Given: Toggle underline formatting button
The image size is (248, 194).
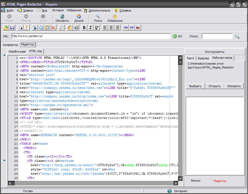Looking at the screenshot, I should (97, 28).
